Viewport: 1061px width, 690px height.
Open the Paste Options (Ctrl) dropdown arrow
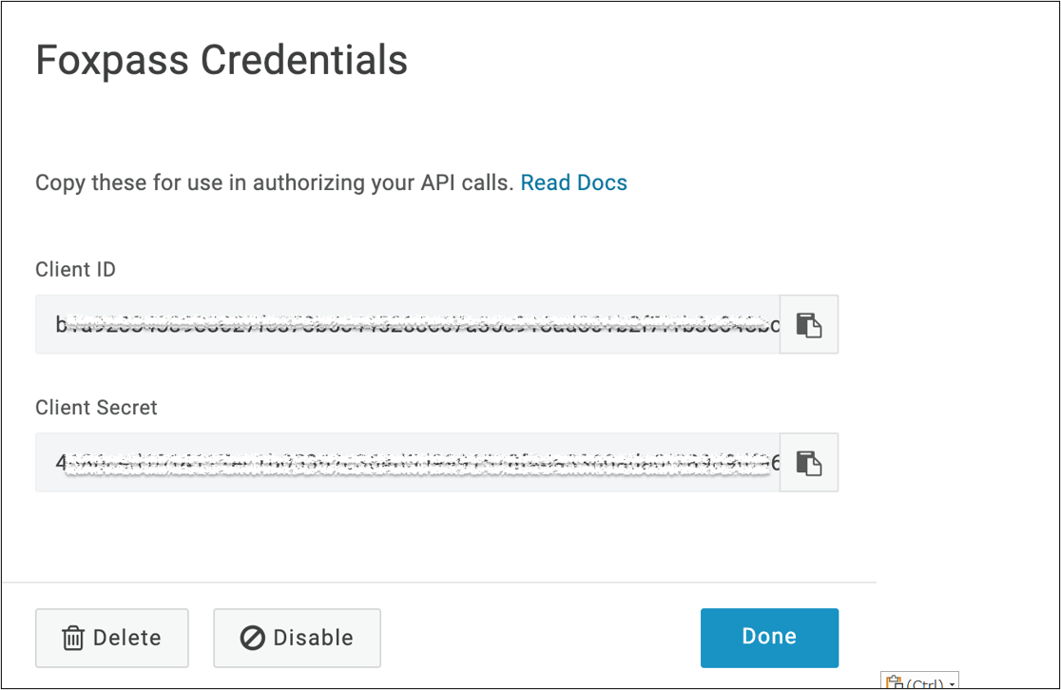point(952,684)
